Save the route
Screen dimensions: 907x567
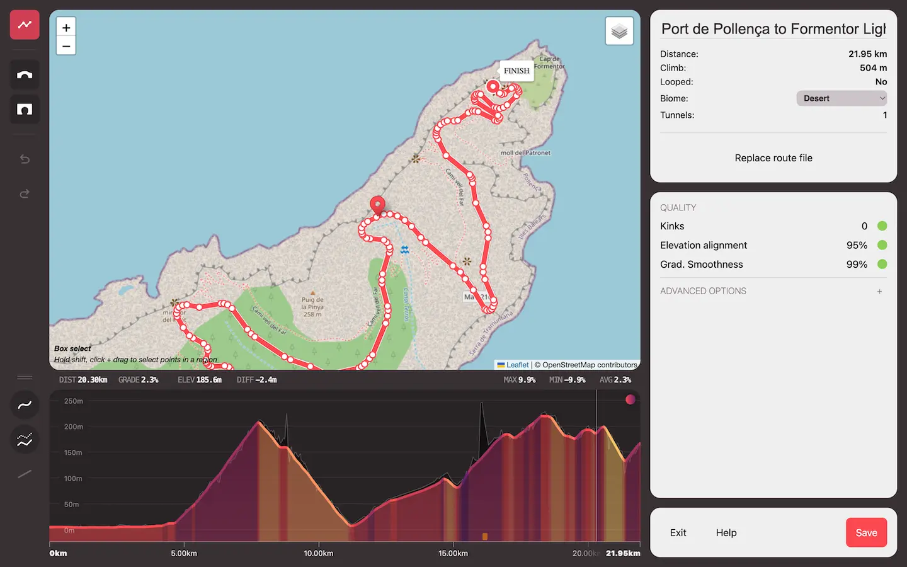pyautogui.click(x=865, y=533)
